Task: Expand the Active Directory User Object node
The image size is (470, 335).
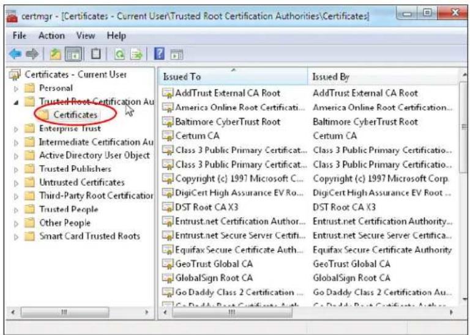Action: click(16, 156)
